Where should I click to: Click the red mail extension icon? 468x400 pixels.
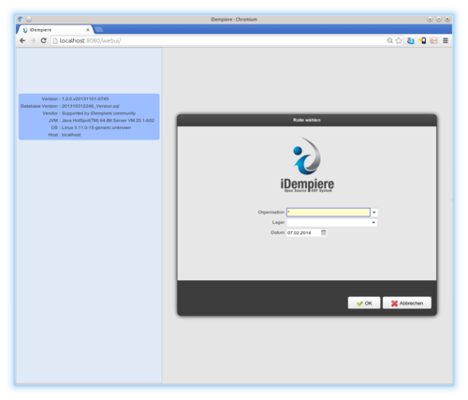433,40
